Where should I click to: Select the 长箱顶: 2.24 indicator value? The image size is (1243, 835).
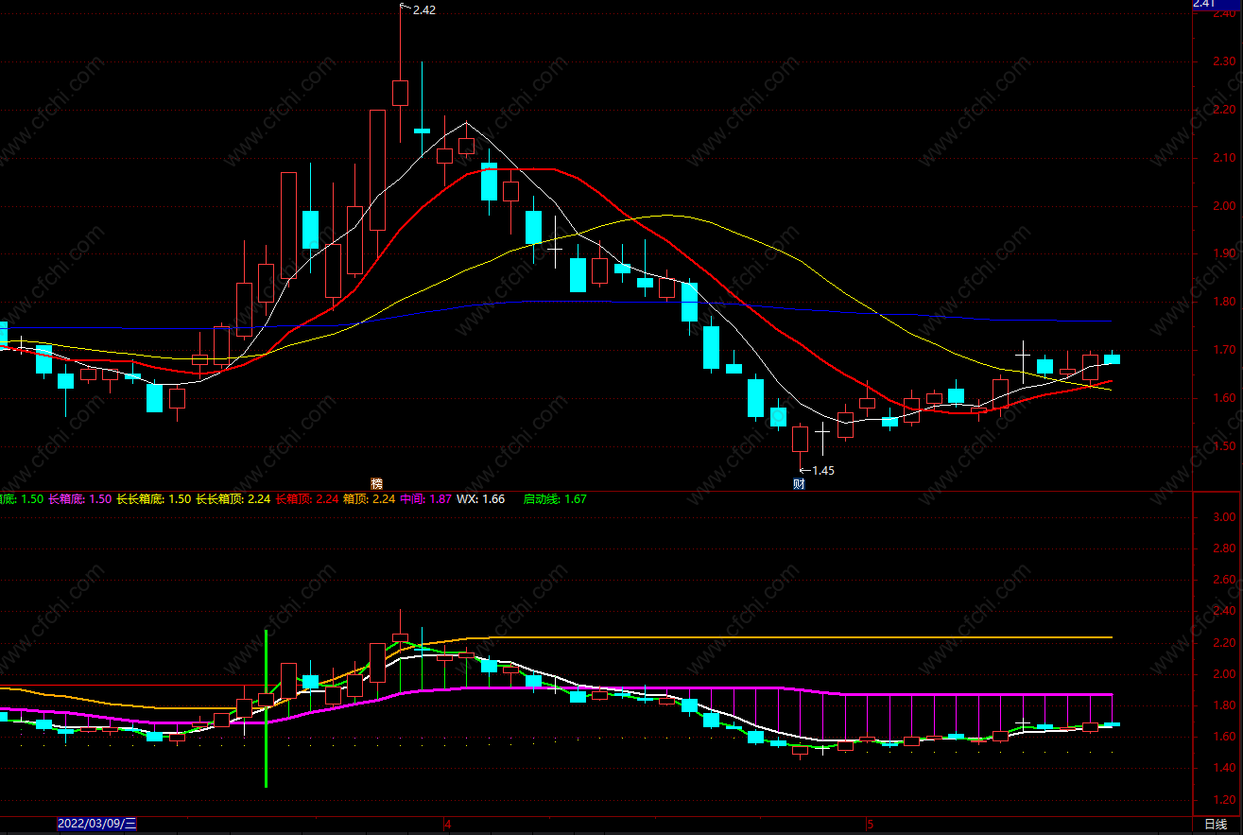[307, 498]
